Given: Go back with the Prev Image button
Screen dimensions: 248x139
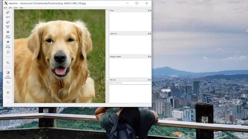Looking at the screenshot, I should [x=8, y=44].
